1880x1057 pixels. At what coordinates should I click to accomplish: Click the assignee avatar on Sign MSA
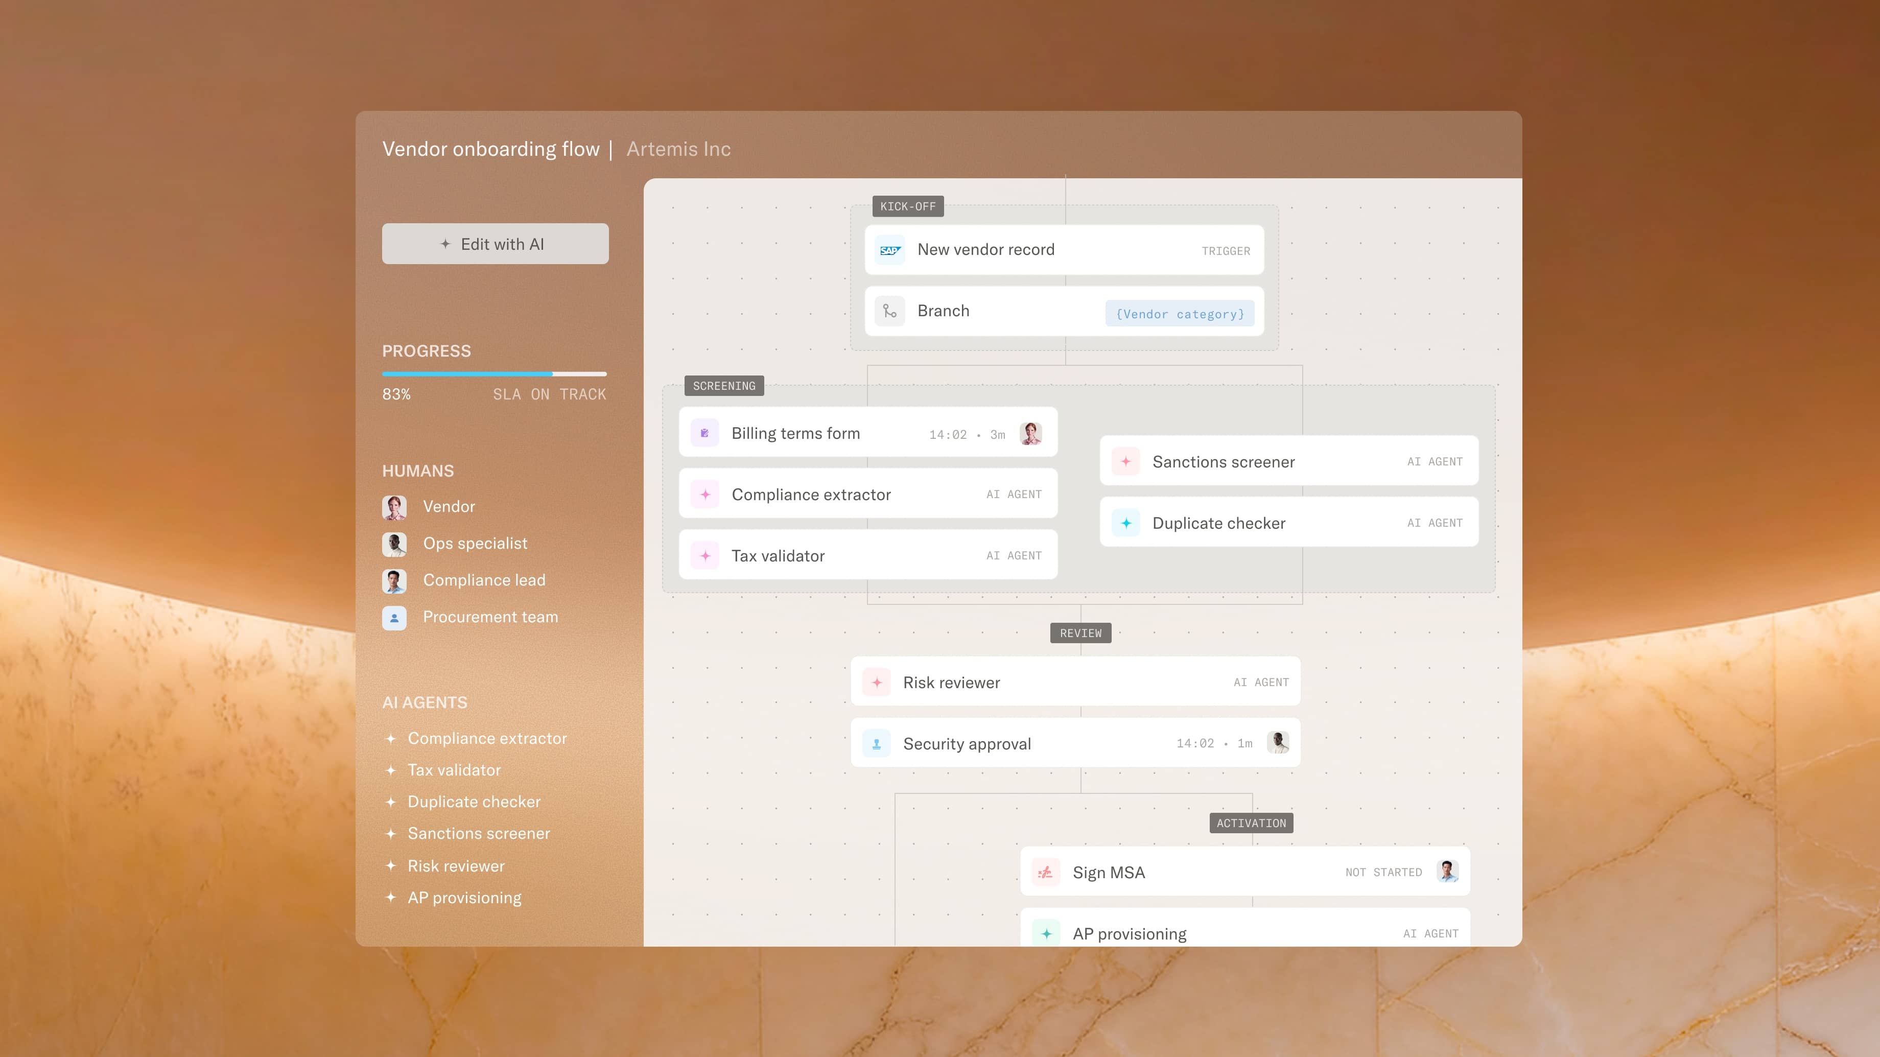[1447, 871]
